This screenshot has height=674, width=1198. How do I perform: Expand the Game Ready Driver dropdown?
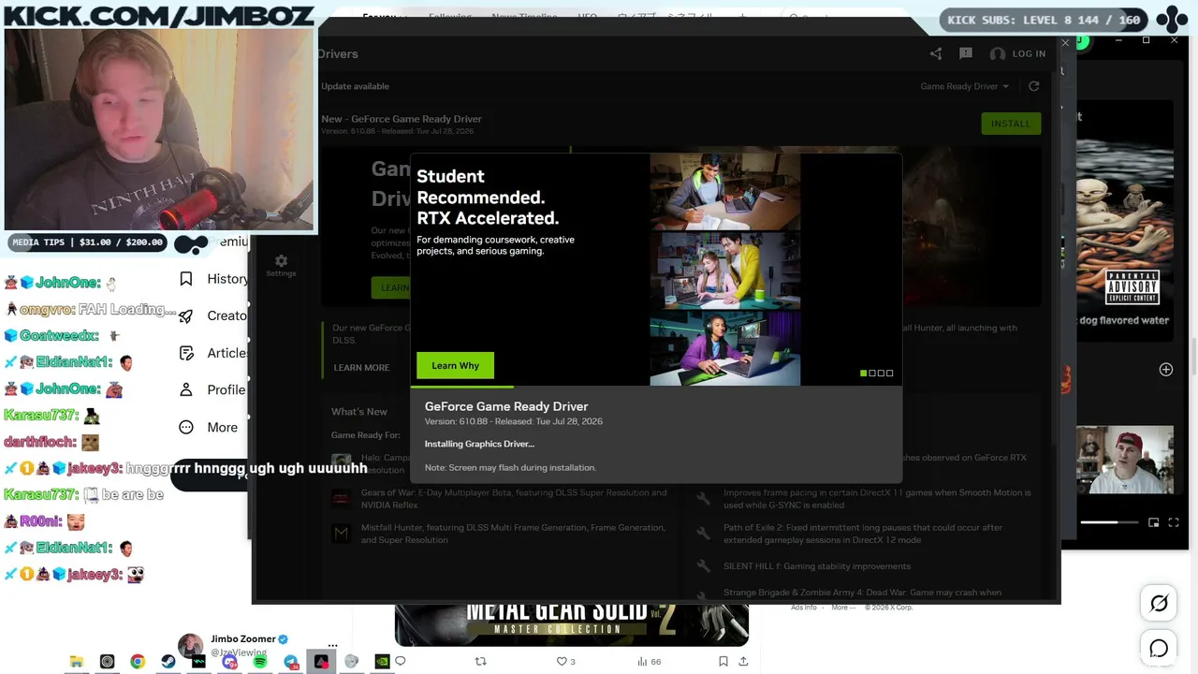tap(965, 86)
